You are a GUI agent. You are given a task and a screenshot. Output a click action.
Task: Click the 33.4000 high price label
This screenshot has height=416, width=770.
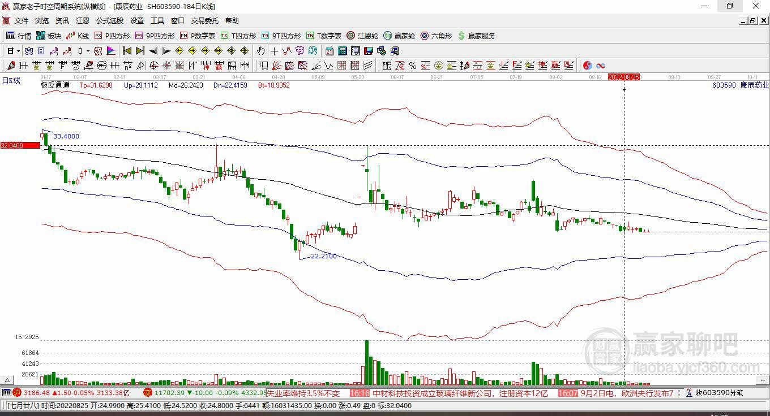pyautogui.click(x=66, y=136)
